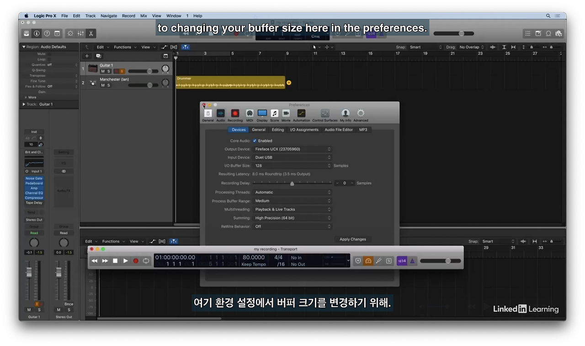Open Score preferences icon

[x=274, y=115]
